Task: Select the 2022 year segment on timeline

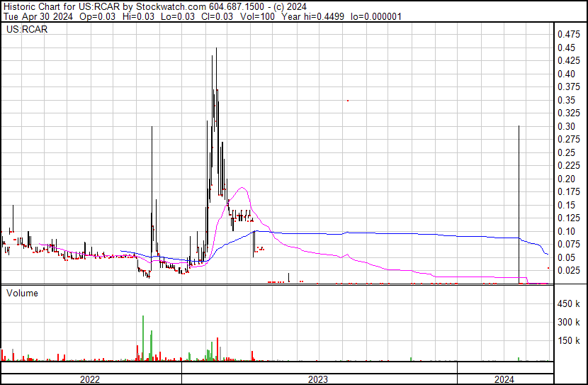Action: tap(90, 379)
